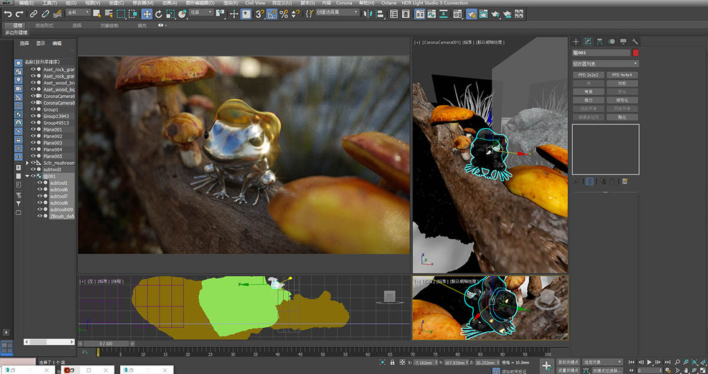Click the Play Animation button
The image size is (708, 374).
pyautogui.click(x=649, y=362)
